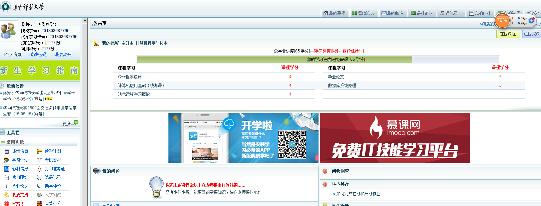Click the [我要离开] link
Viewport: 541px width, 206px height.
point(63,55)
